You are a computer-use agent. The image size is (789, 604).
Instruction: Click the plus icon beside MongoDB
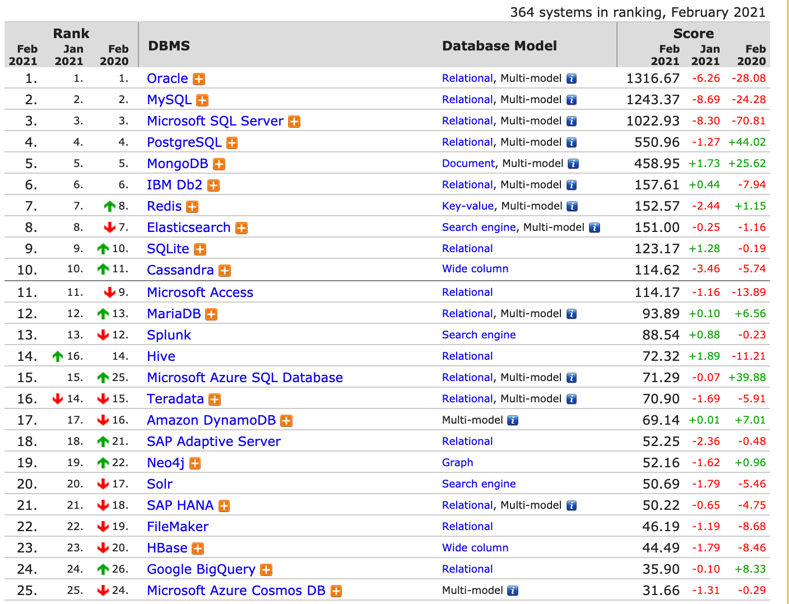(x=219, y=164)
